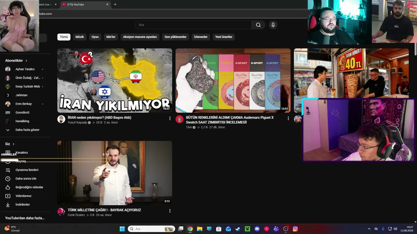Show hidden system tray icons
Viewport: 417px width, 234px height.
pyautogui.click(x=369, y=229)
